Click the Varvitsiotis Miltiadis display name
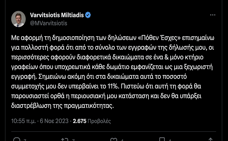 [x=57, y=15]
